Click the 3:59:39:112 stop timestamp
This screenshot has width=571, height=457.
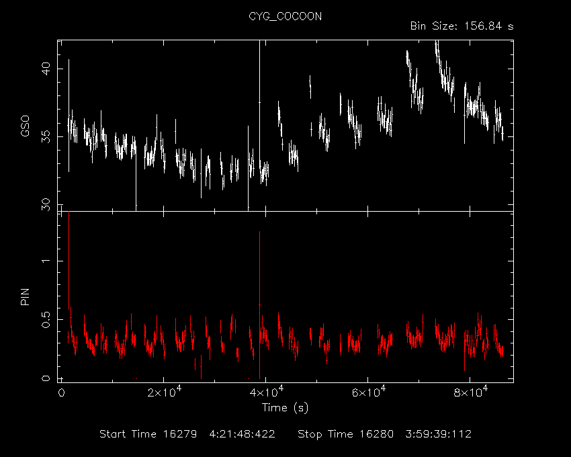tap(439, 434)
